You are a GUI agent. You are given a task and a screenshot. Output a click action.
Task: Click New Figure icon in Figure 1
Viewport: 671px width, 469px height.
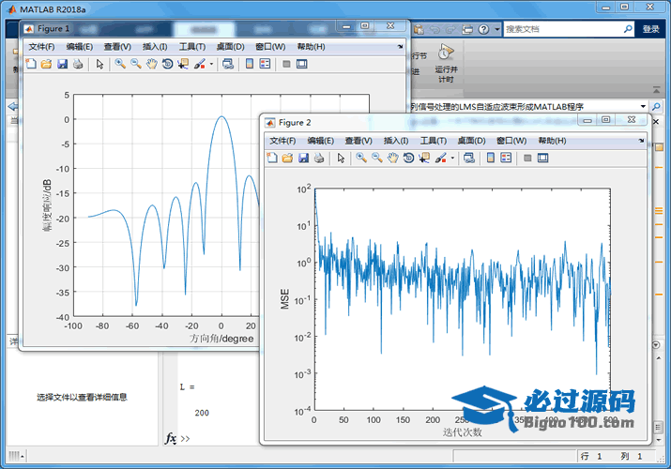(x=31, y=64)
